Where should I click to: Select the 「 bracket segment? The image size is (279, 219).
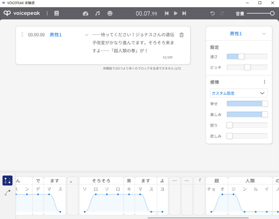199,181
